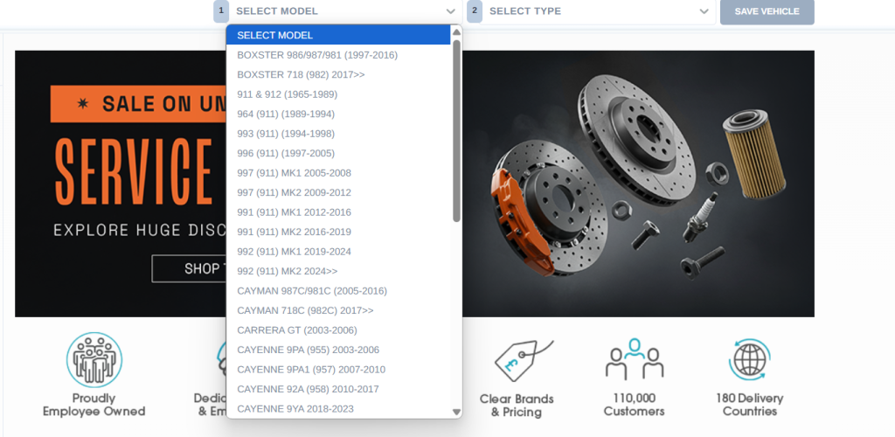
Task: Click the Save Vehicle button
Action: tap(767, 11)
